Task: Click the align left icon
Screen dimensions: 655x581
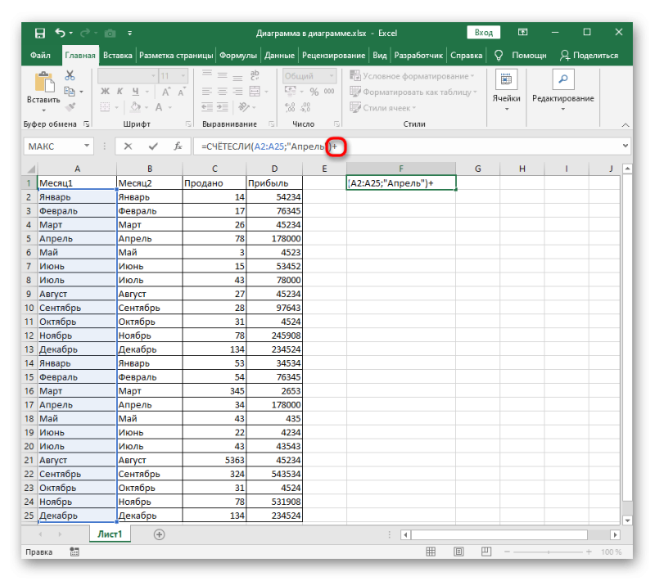Action: click(207, 91)
